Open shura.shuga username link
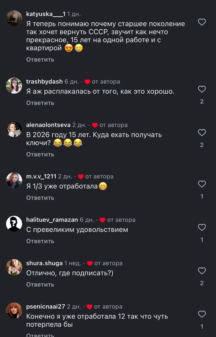The width and height of the screenshot is (216, 337). point(44,263)
